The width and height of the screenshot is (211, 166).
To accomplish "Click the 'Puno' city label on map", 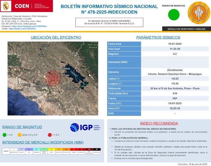I will pyautogui.click(x=66, y=75).
